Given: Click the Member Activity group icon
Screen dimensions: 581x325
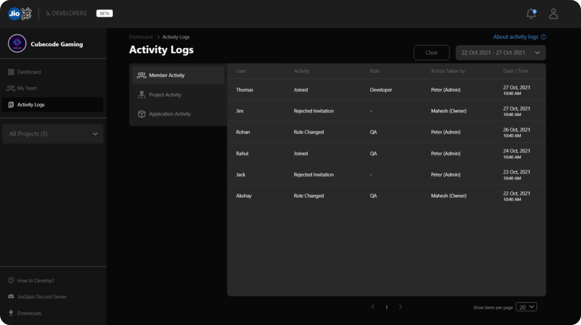Looking at the screenshot, I should [x=142, y=75].
